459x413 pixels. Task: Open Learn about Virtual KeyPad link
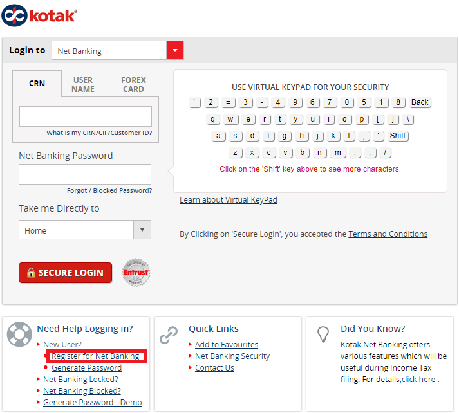tap(229, 200)
